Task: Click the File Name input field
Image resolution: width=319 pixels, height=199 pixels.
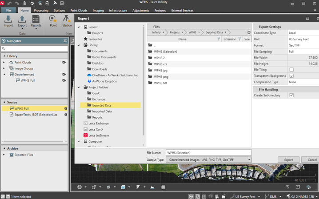Action: click(209, 153)
